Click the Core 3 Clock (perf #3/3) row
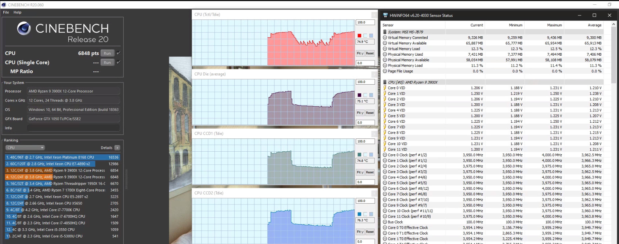This screenshot has height=244, width=619. pos(492,172)
